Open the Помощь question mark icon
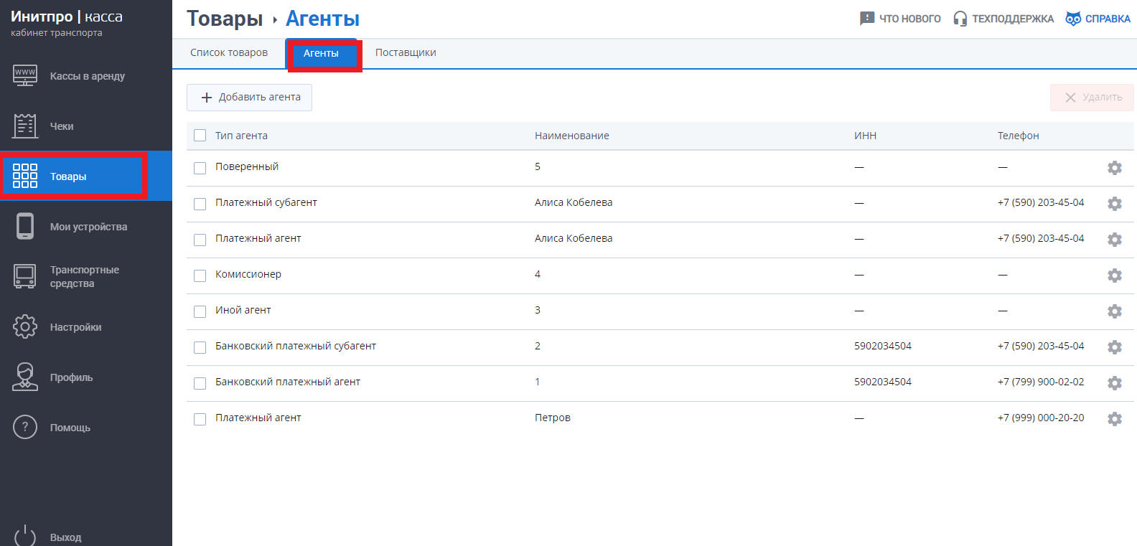This screenshot has height=546, width=1137. [25, 427]
